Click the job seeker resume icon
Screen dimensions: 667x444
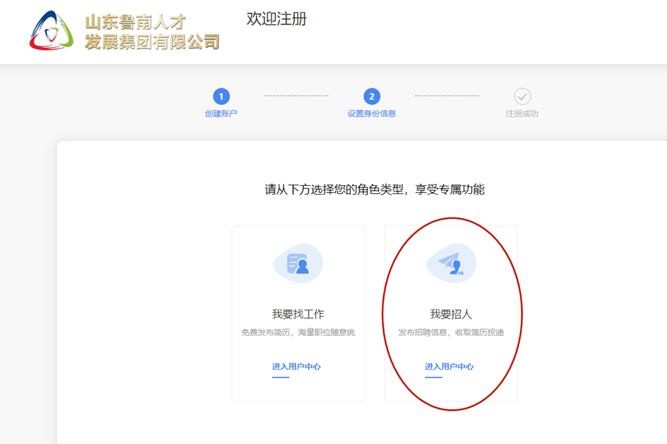click(298, 263)
